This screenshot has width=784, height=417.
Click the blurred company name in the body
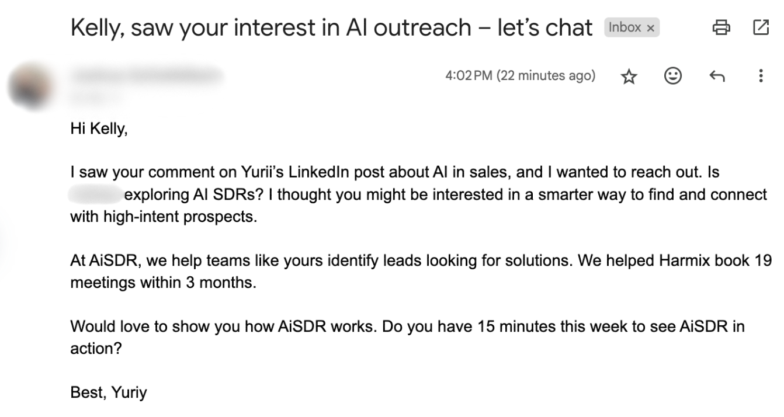(x=95, y=194)
